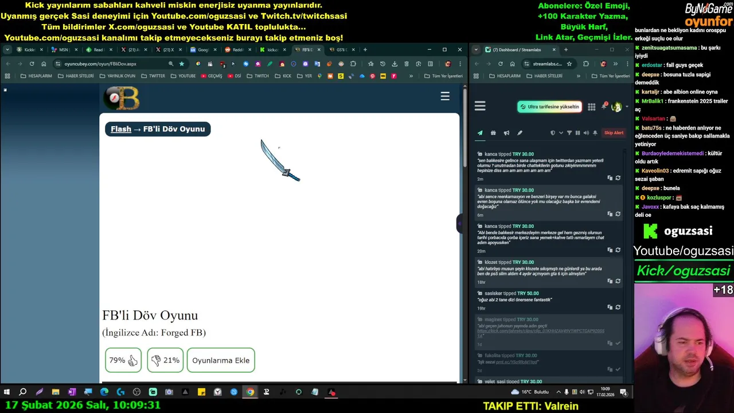The height and width of the screenshot is (413, 734).
Task: Open OneNote from the taskbar
Action: click(72, 392)
